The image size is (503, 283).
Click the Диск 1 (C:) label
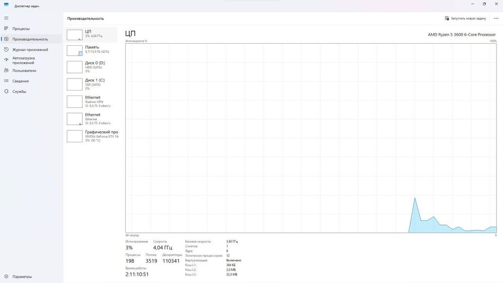coord(95,80)
